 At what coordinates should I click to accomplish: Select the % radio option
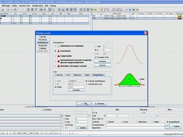pyautogui.click(x=56, y=84)
